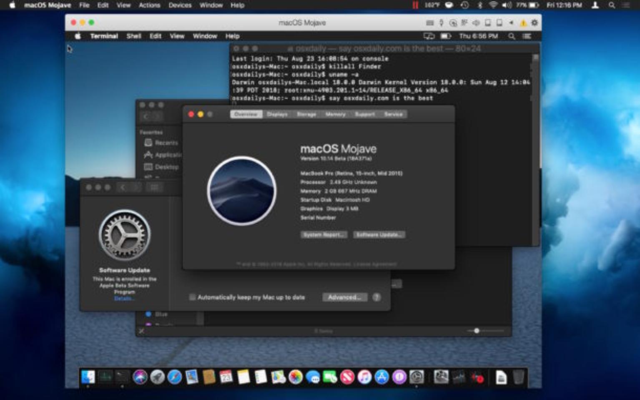
Task: Click host Wi-Fi status icon
Action: (493, 5)
